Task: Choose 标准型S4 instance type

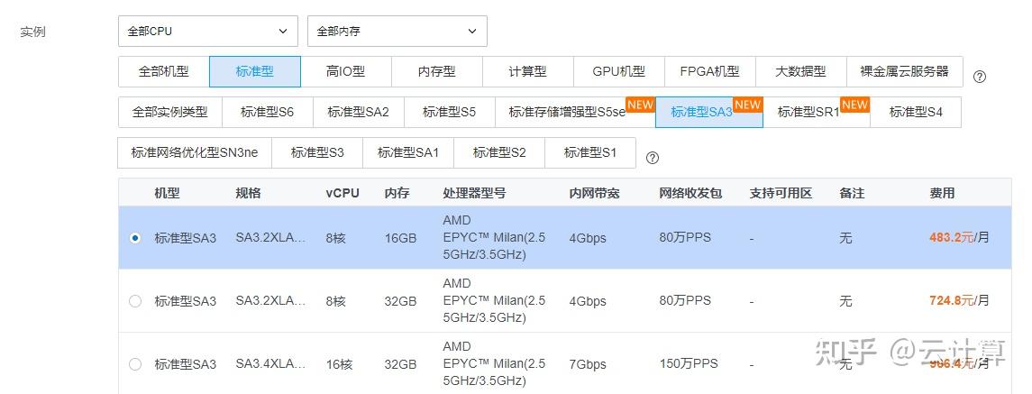Action: 916,112
